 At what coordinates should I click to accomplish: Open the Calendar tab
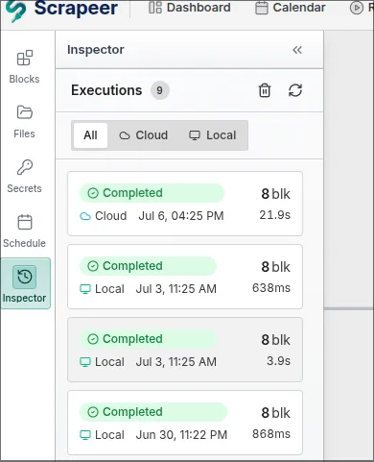(291, 8)
